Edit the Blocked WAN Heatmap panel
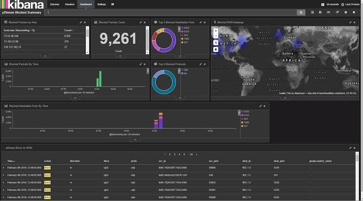 (350, 22)
